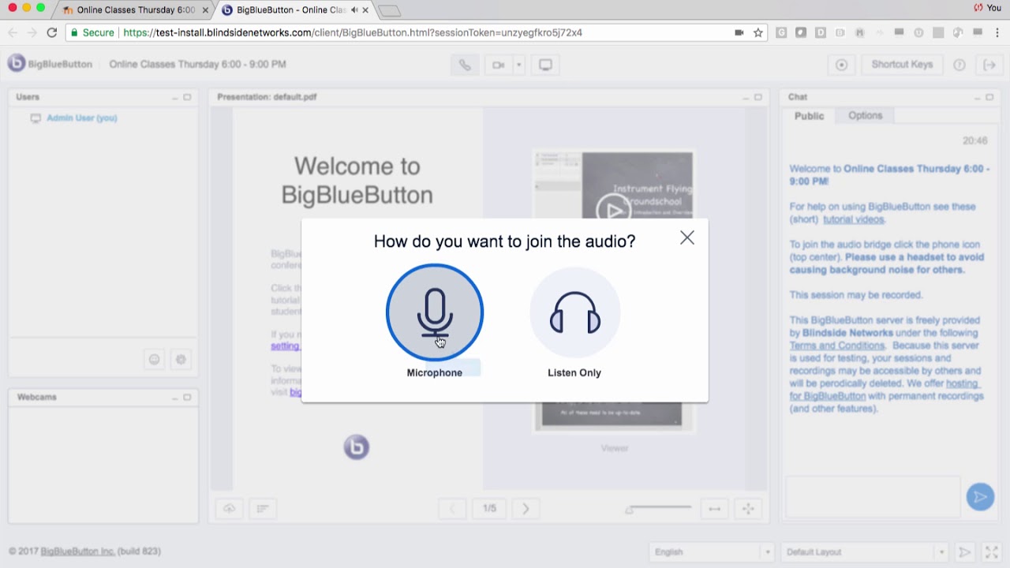This screenshot has width=1010, height=568.
Task: Minimize the Users panel
Action: tap(174, 98)
